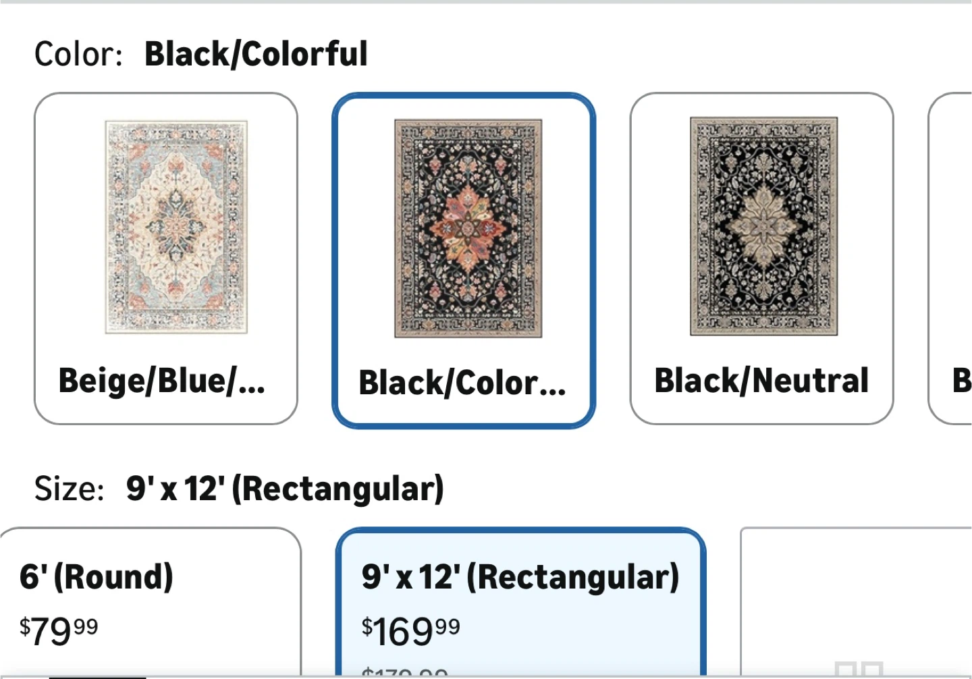Click the 'Size:' section label
972x679 pixels.
coord(70,489)
